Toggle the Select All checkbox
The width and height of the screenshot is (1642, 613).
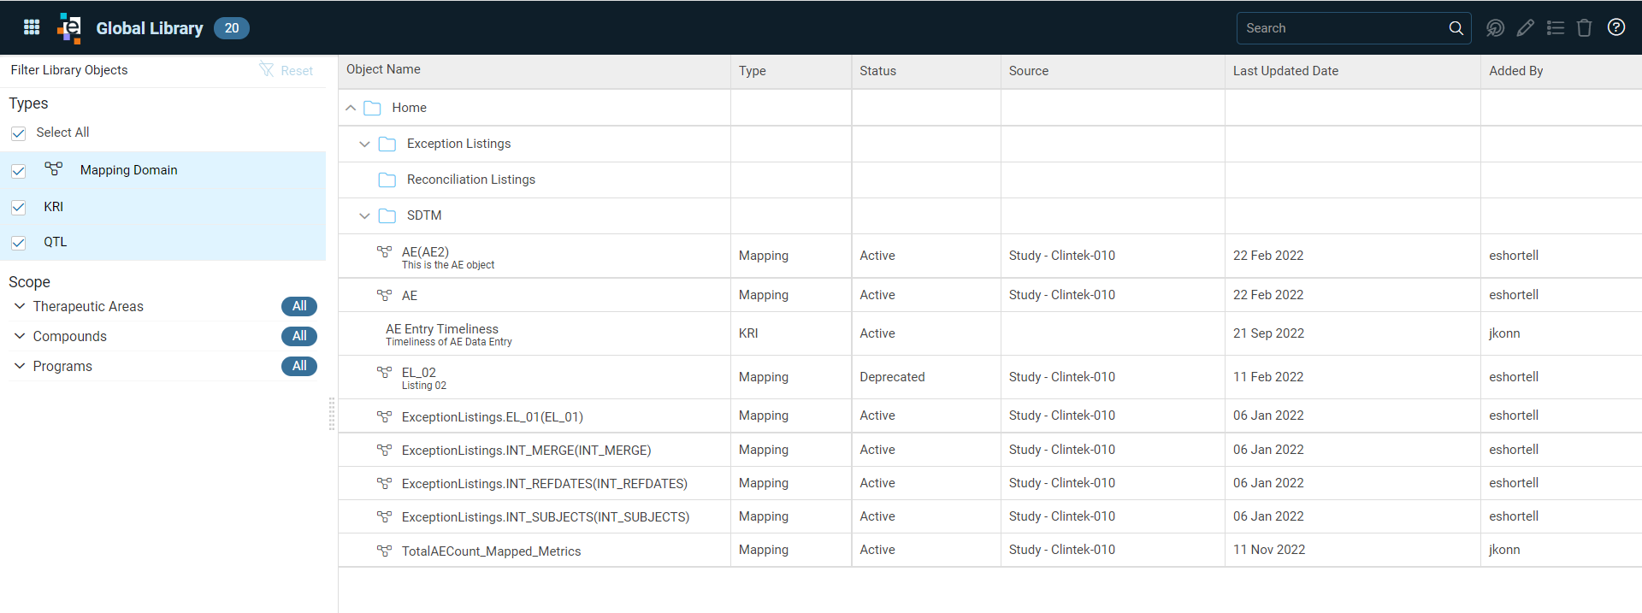(x=18, y=133)
